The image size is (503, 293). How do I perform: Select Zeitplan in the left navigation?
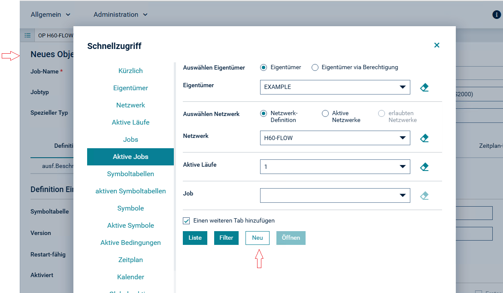click(130, 260)
